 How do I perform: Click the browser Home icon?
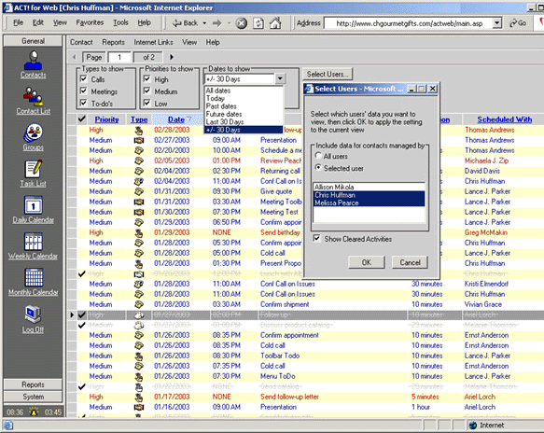275,23
